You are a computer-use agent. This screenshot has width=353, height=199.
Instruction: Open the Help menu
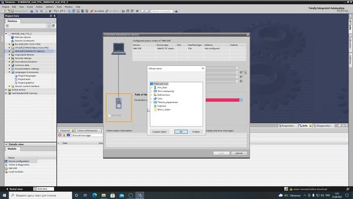[x=78, y=7]
